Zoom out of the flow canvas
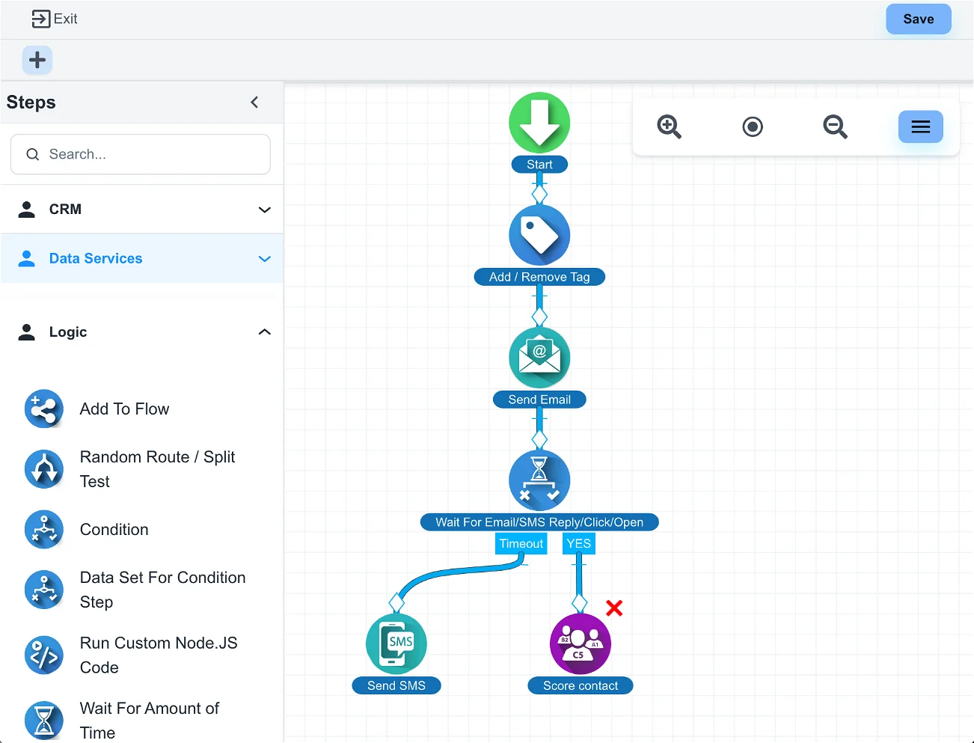Image resolution: width=974 pixels, height=743 pixels. 835,127
